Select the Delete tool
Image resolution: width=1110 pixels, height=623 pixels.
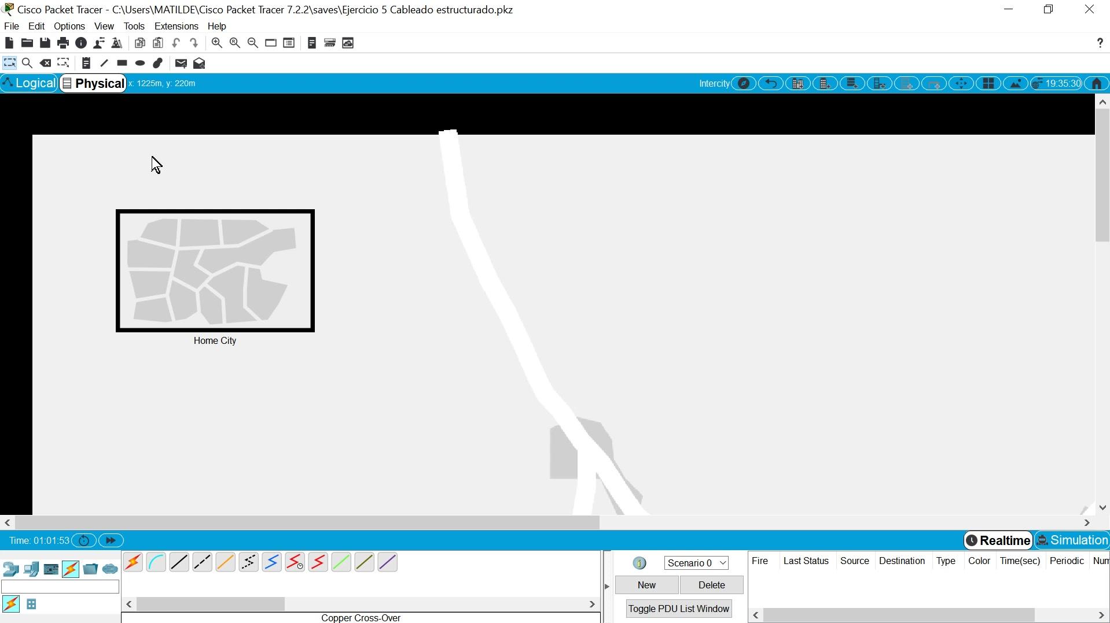[45, 64]
